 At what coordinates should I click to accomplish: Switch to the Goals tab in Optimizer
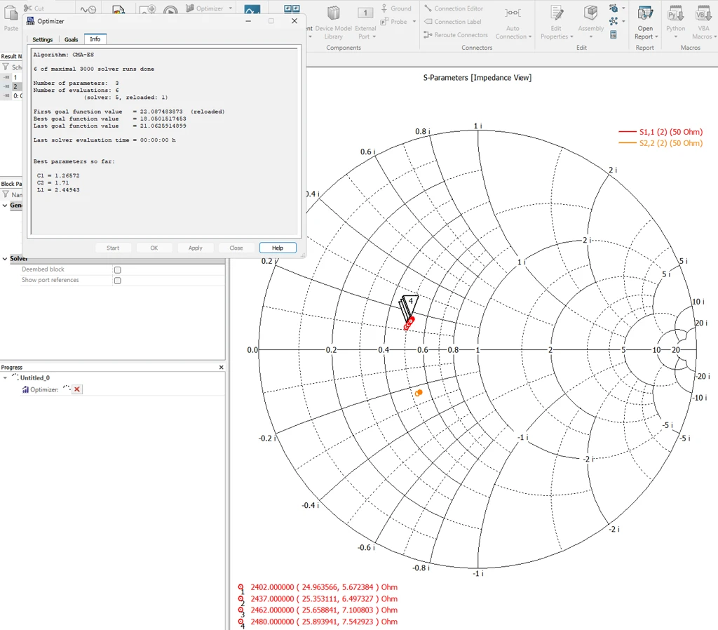pyautogui.click(x=71, y=39)
